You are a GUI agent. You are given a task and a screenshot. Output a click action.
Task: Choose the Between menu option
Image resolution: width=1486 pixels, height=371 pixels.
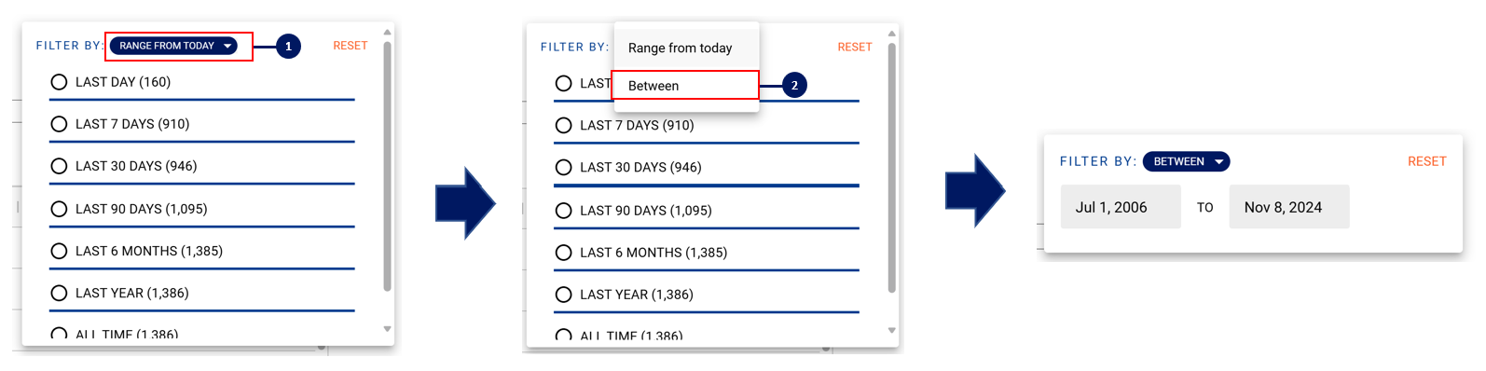[685, 85]
